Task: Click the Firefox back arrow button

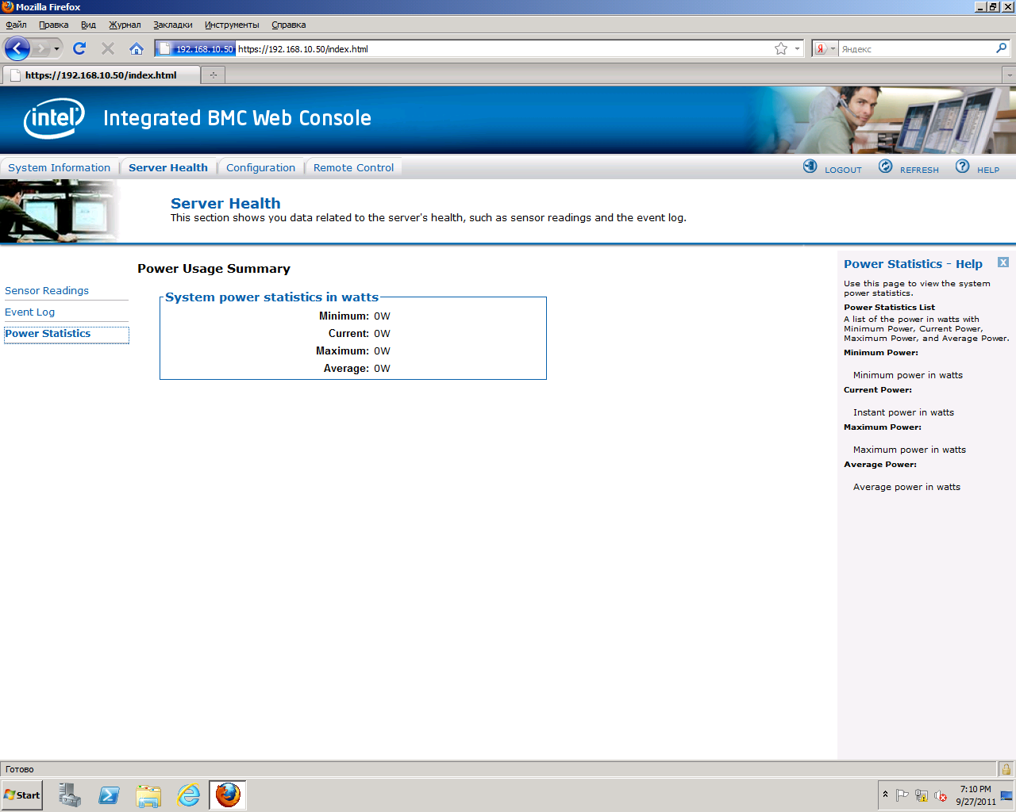Action: click(x=17, y=48)
